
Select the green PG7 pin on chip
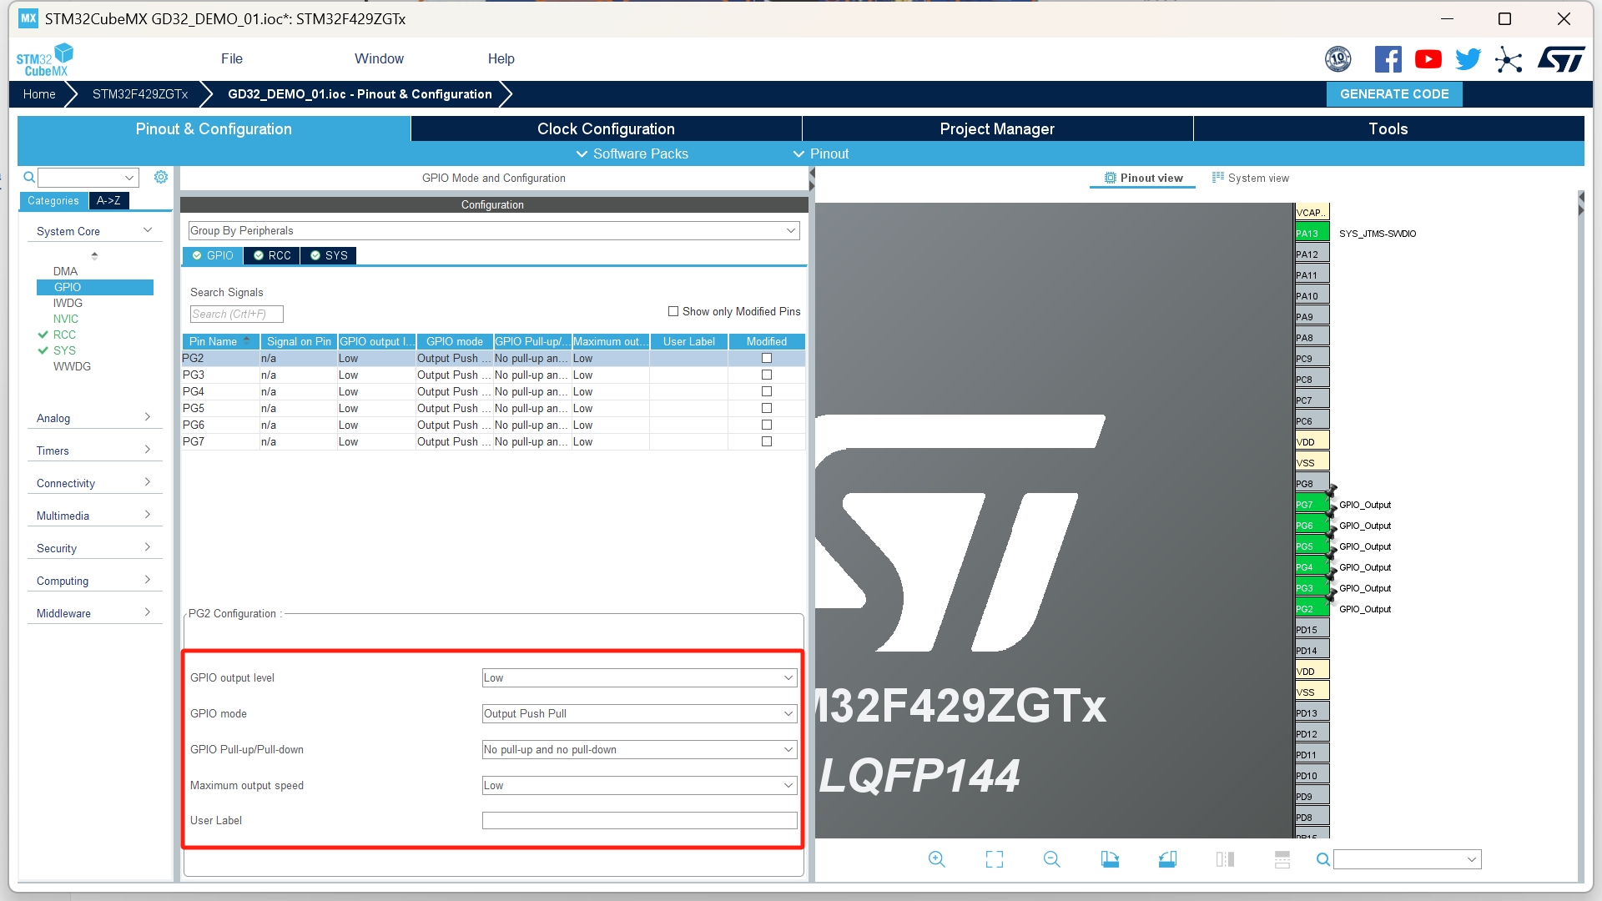1312,505
